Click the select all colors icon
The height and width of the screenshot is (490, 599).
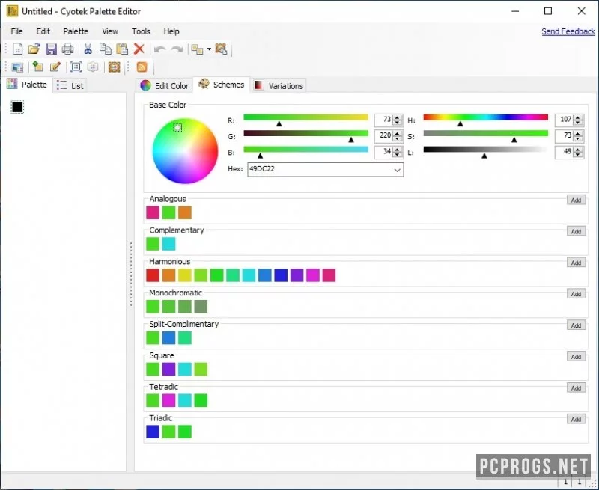(76, 67)
